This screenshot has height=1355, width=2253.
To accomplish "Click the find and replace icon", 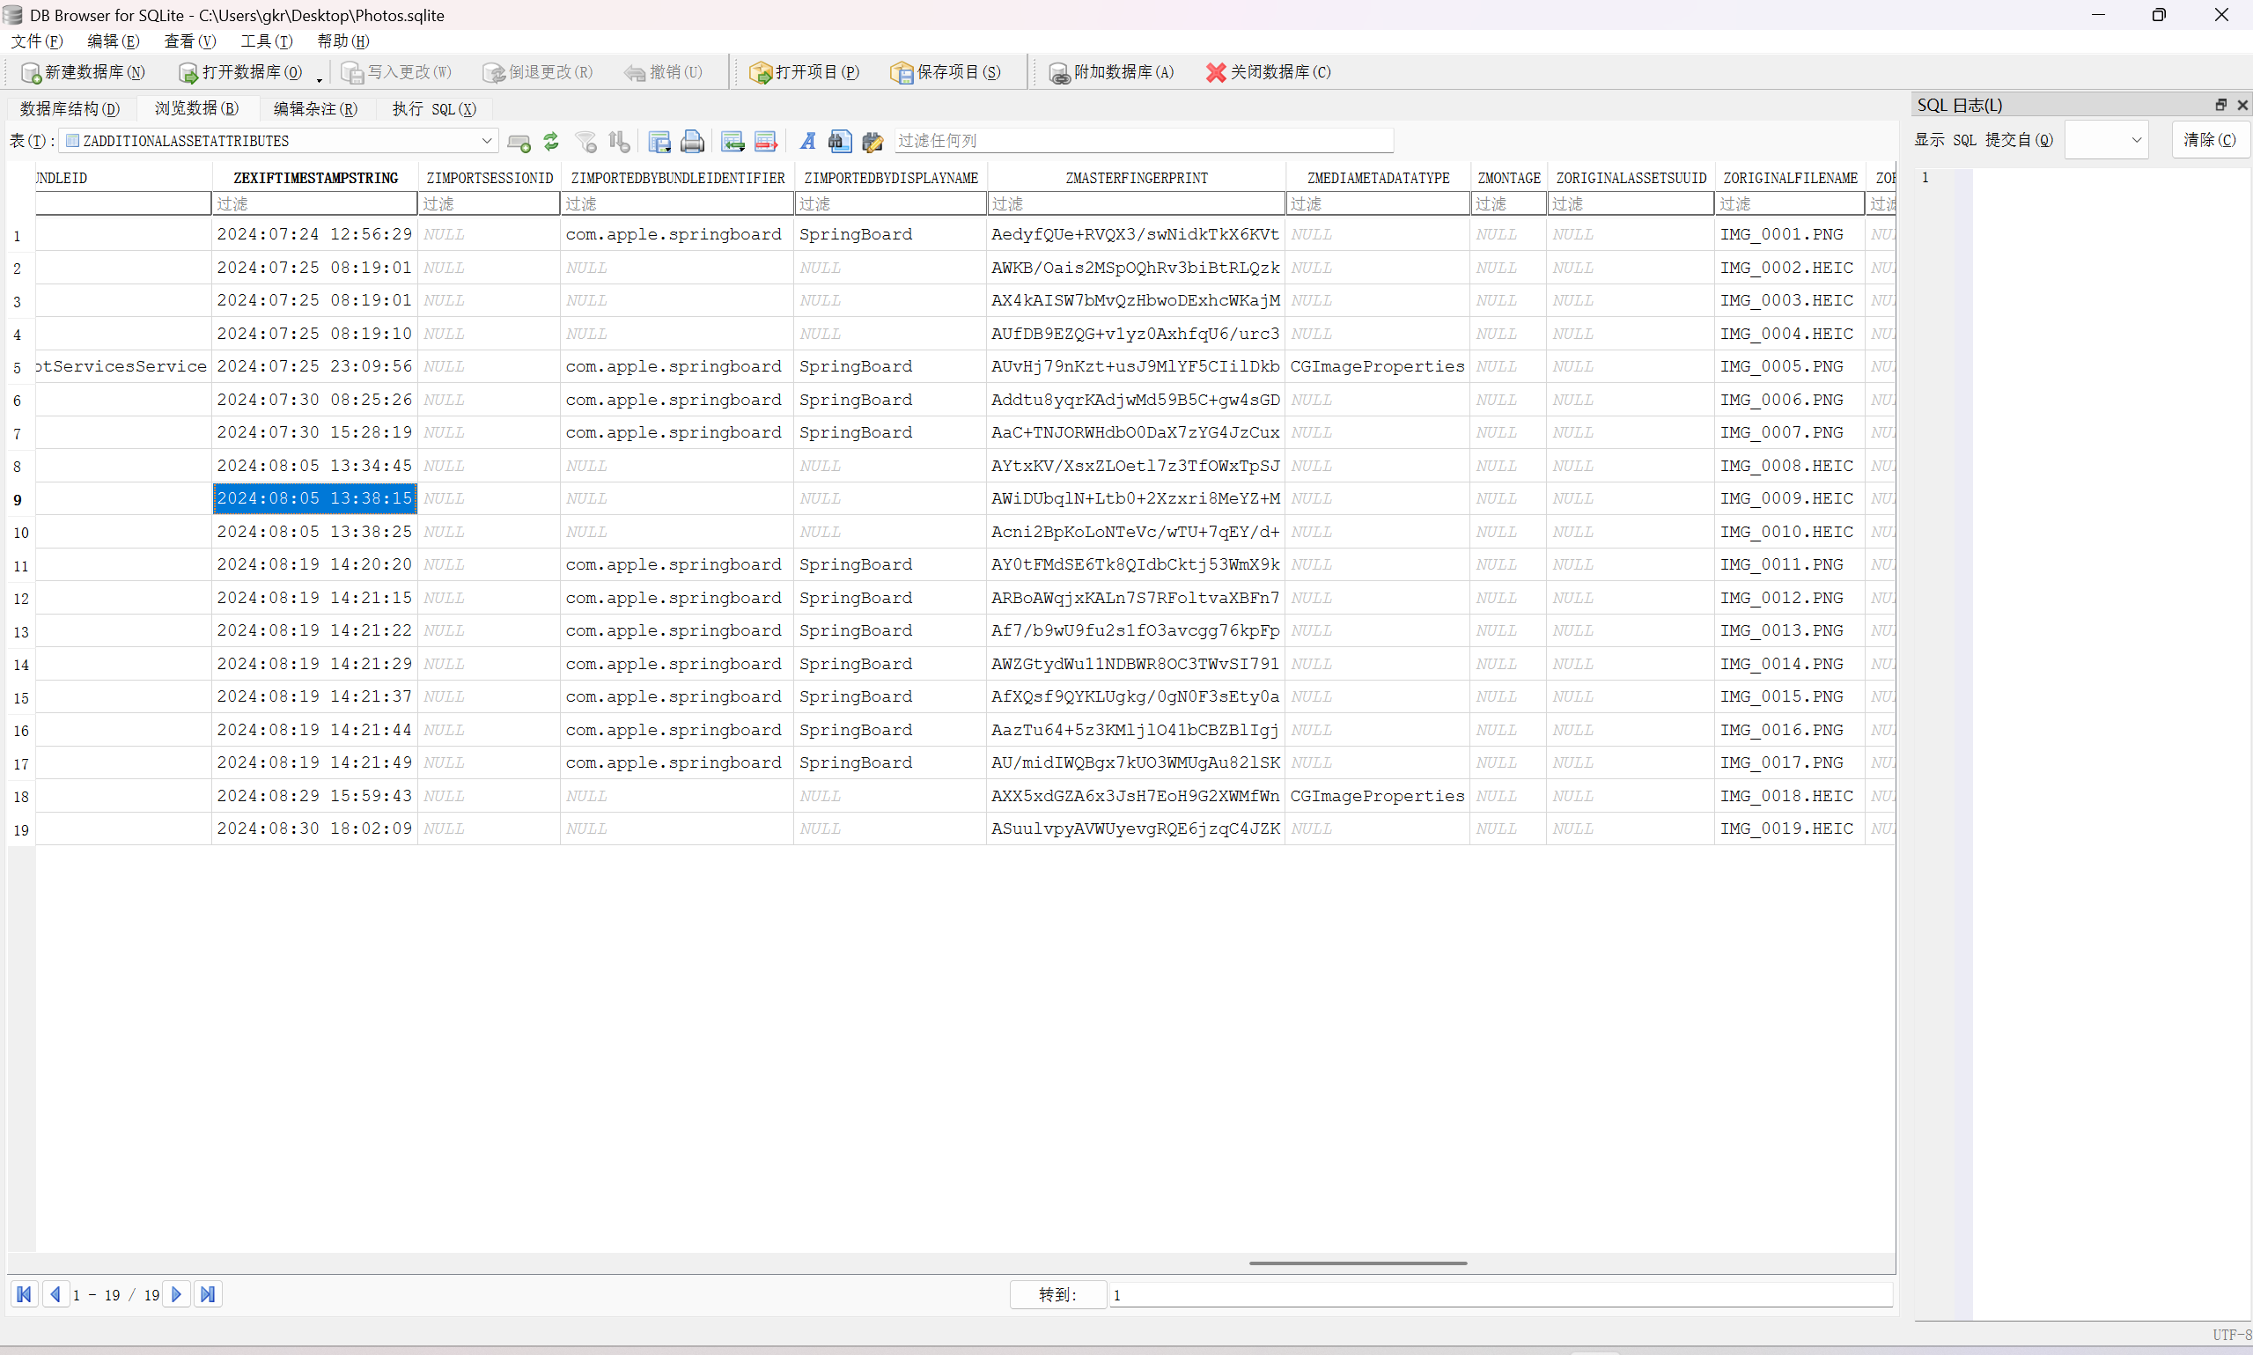I will (x=872, y=141).
